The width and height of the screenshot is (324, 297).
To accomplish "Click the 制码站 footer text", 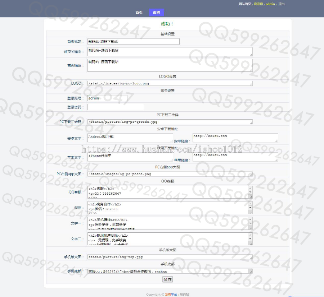I will tap(184, 294).
